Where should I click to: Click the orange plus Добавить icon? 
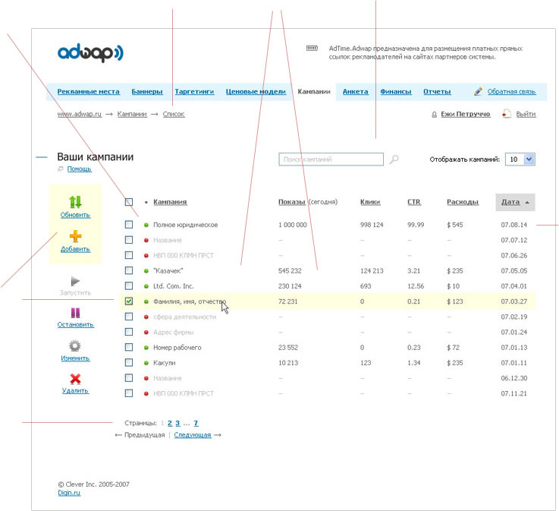point(75,236)
